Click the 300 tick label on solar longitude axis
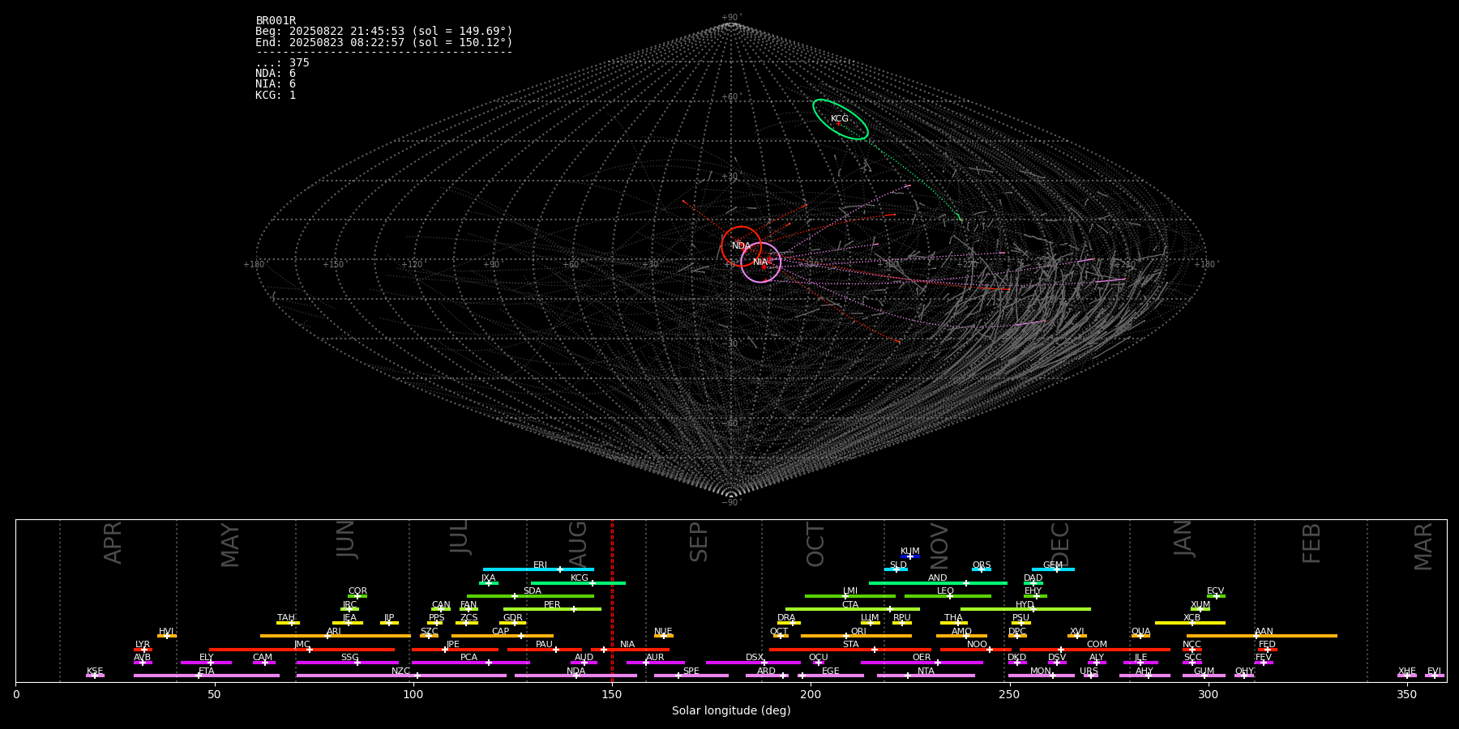This screenshot has height=729, width=1459. point(1208,695)
